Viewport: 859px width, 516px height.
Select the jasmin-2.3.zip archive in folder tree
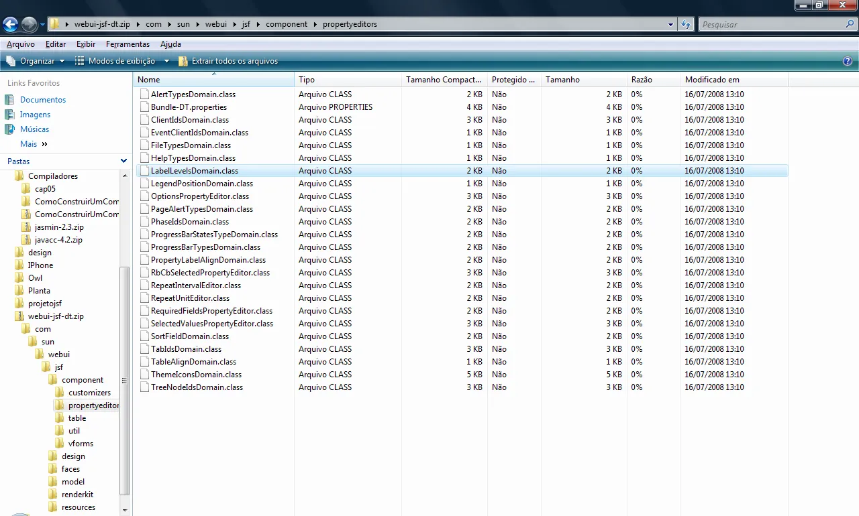(58, 227)
